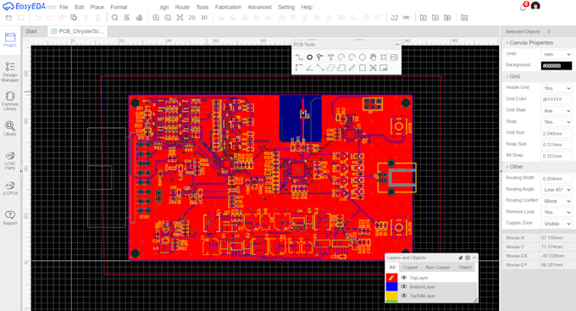Switch to 3D view in toolbar
The width and height of the screenshot is (576, 311).
[204, 18]
